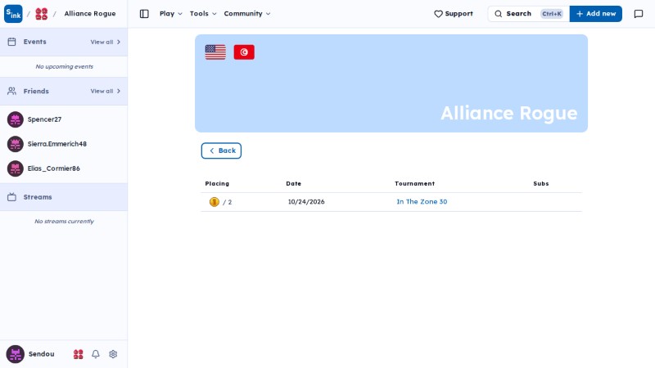This screenshot has width=655, height=368.
Task: Focus the Search field
Action: pyautogui.click(x=528, y=14)
